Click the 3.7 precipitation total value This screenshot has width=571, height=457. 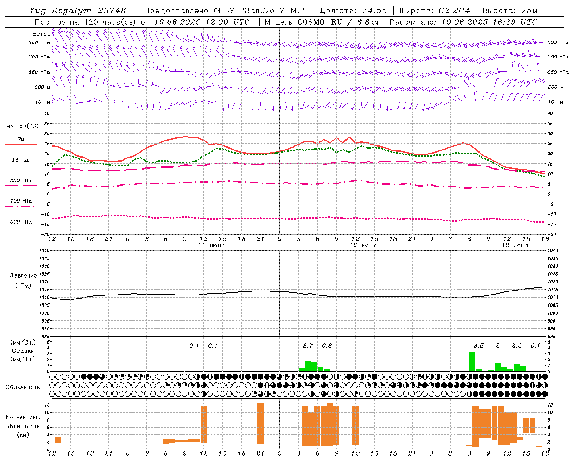pyautogui.click(x=308, y=345)
